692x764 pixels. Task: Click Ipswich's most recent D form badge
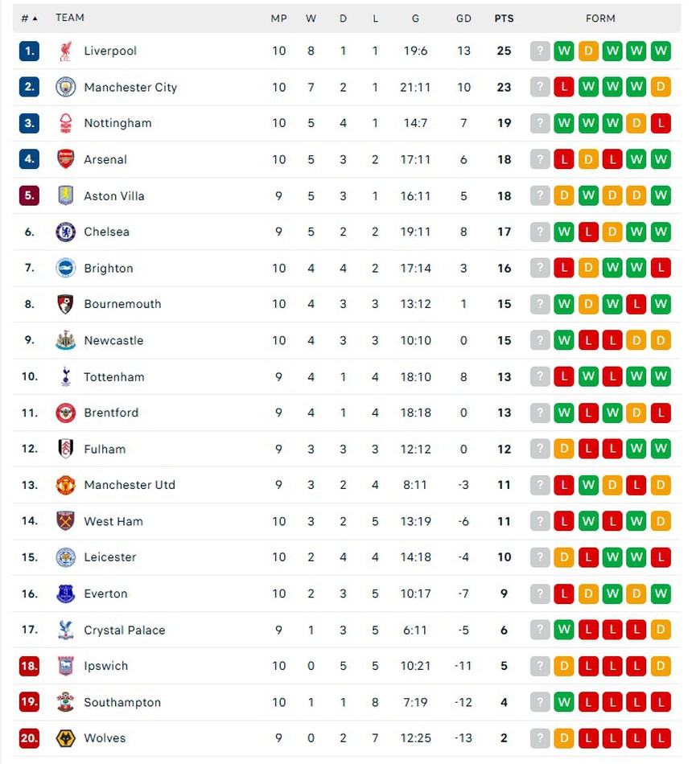[661, 666]
